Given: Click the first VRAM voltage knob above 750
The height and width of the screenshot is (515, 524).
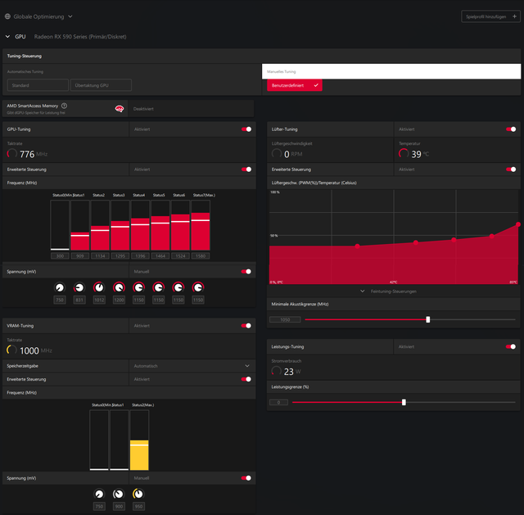Looking at the screenshot, I should 99,494.
